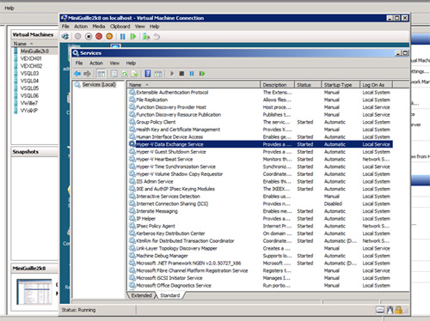The height and width of the screenshot is (321, 430).
Task: Pause the virtual machine from VM Connection toolbar
Action: pyautogui.click(x=123, y=37)
